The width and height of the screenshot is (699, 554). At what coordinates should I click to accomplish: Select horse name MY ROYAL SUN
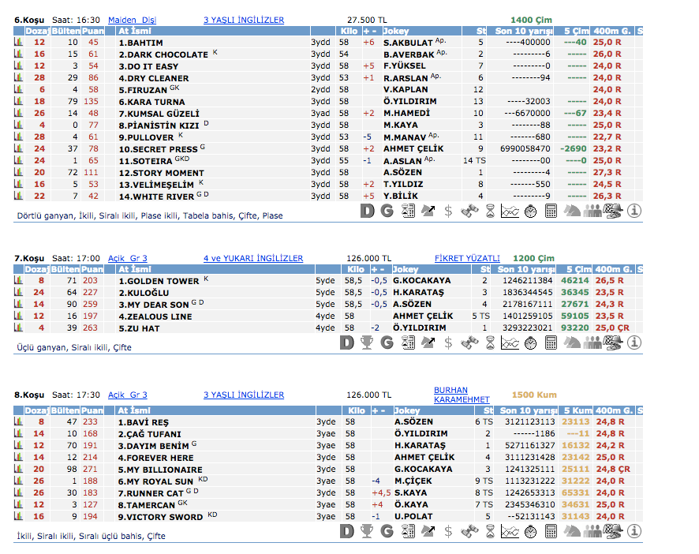pos(155,481)
